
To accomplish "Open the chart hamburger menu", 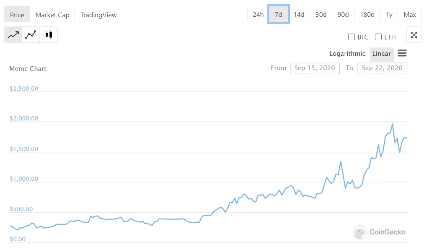I will pyautogui.click(x=402, y=53).
